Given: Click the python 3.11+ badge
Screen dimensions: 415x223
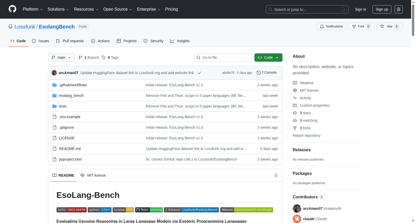Looking at the screenshot, I should (x=100, y=210).
